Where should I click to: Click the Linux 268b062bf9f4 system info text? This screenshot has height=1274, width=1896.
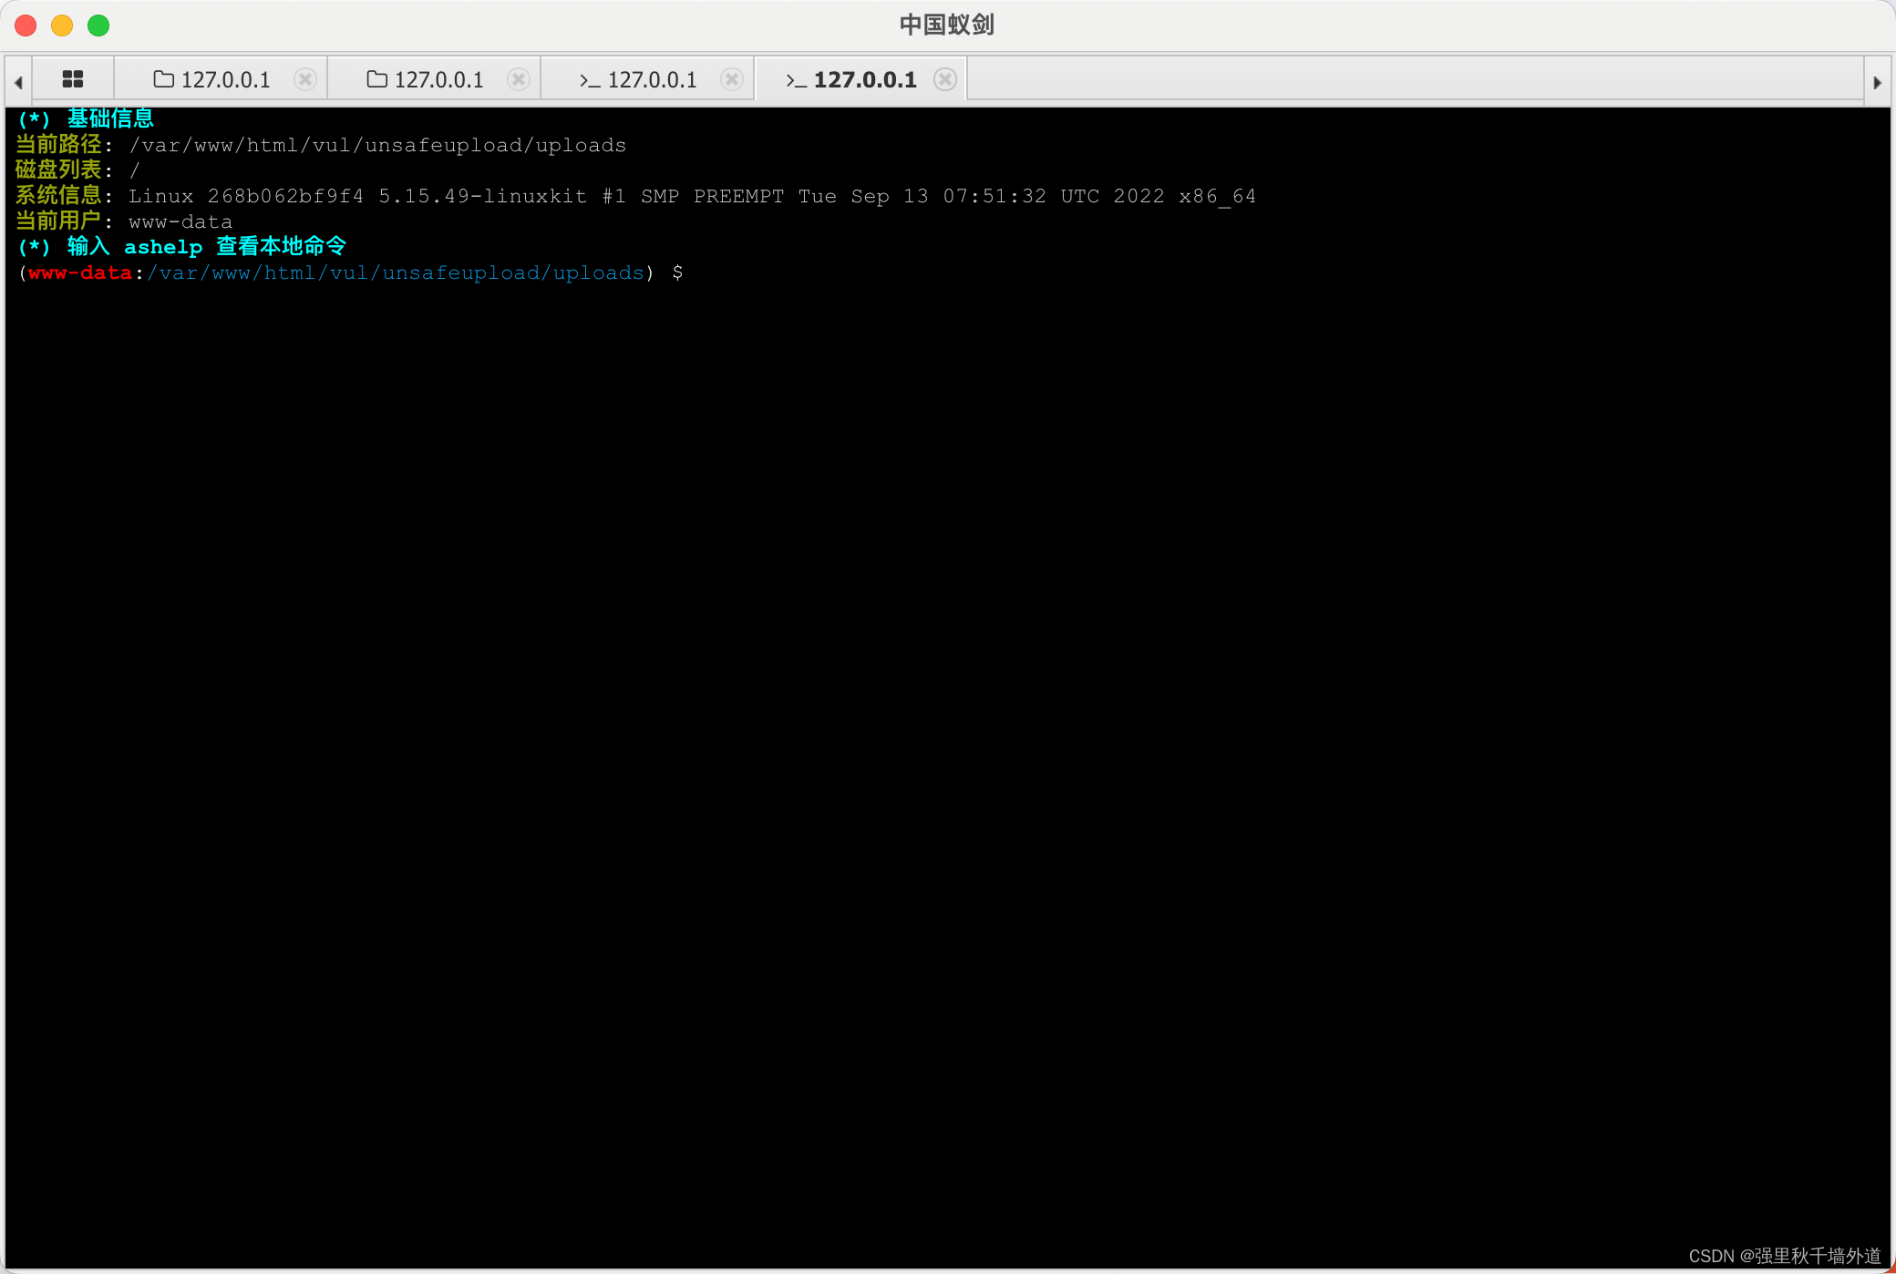(692, 196)
